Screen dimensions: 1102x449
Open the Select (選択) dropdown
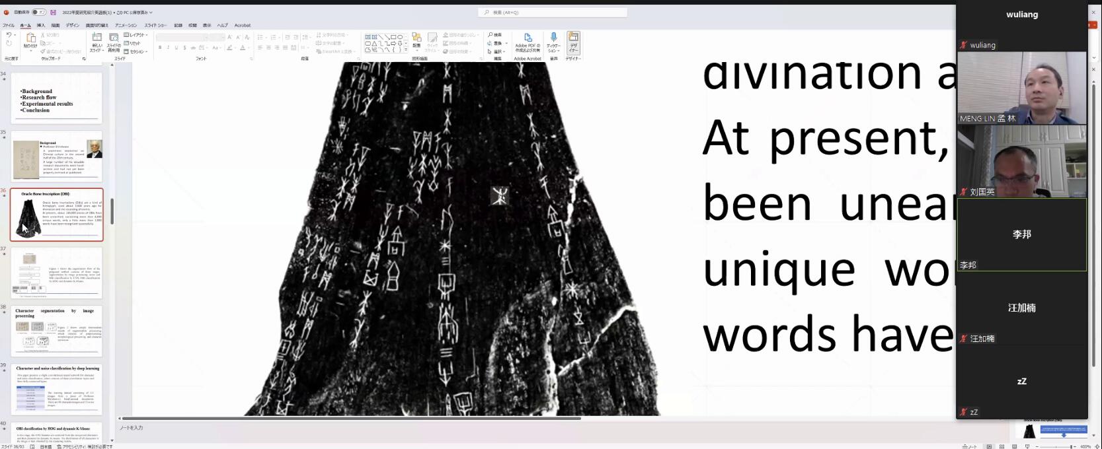point(496,51)
